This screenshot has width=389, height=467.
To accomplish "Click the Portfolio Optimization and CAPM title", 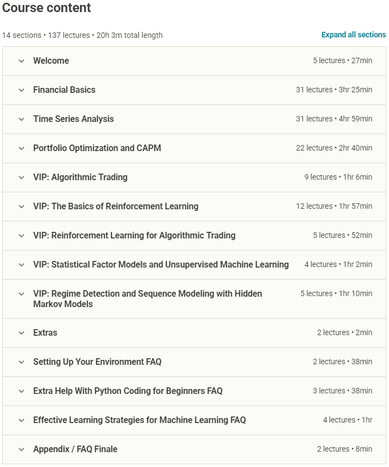I will tap(97, 148).
